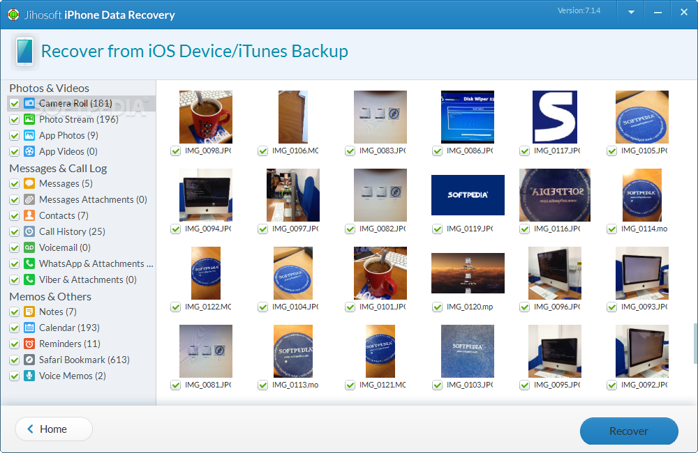Click the App Photos category icon

(x=29, y=135)
